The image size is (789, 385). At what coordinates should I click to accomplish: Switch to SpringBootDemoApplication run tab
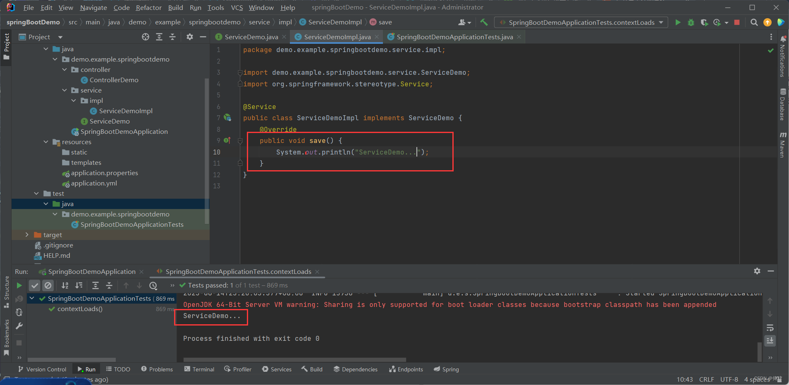pyautogui.click(x=92, y=271)
